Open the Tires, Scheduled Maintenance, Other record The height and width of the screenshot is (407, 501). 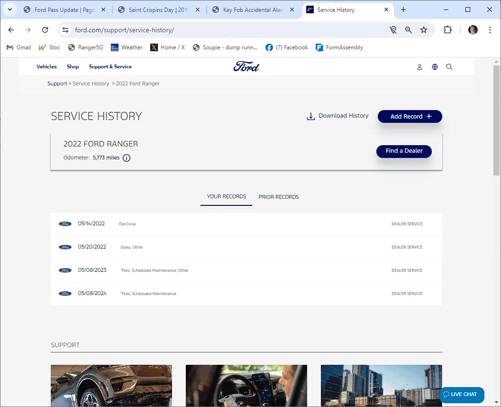pyautogui.click(x=246, y=270)
